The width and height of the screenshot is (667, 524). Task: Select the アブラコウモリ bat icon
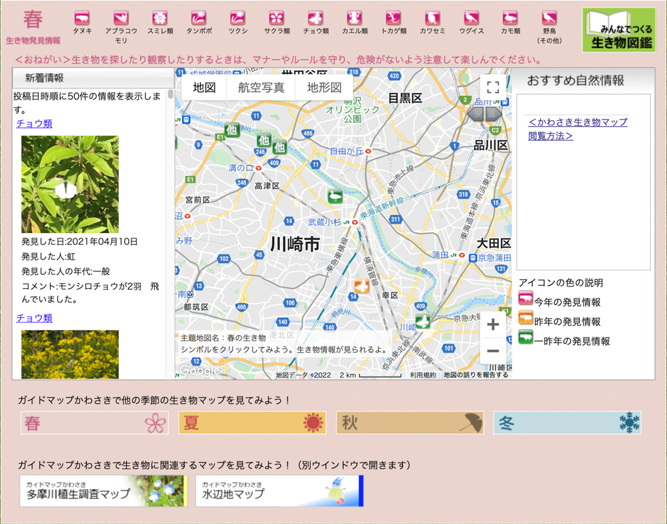pyautogui.click(x=121, y=18)
